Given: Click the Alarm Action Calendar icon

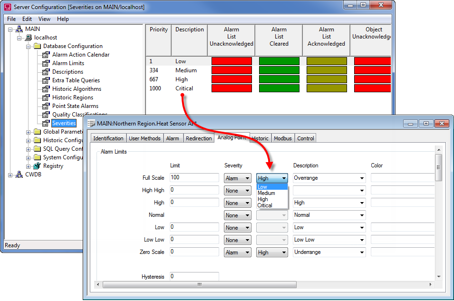Looking at the screenshot, I should point(46,55).
